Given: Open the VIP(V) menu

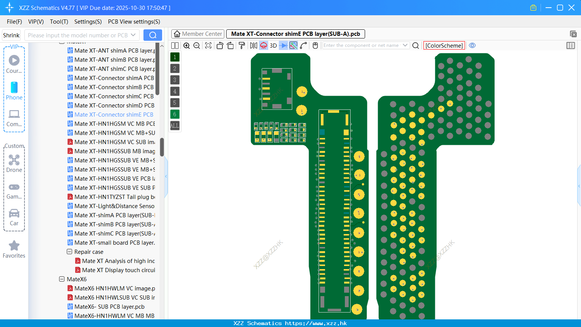Looking at the screenshot, I should [36, 22].
